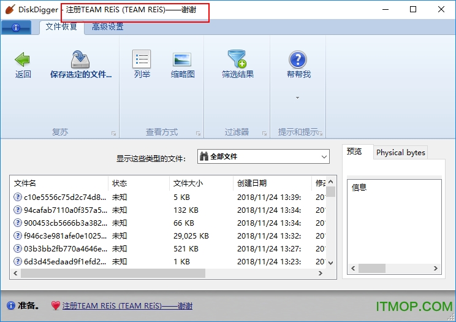Viewport: 456px width, 322px height.
Task: Select the Physical bytes tab
Action: 400,153
